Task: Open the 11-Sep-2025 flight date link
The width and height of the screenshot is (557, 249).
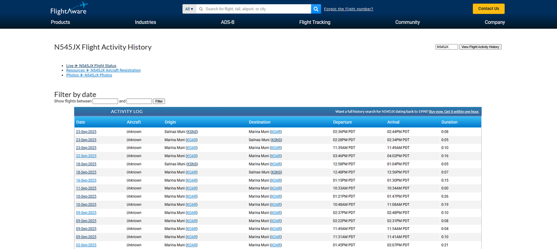Action: coord(86,188)
